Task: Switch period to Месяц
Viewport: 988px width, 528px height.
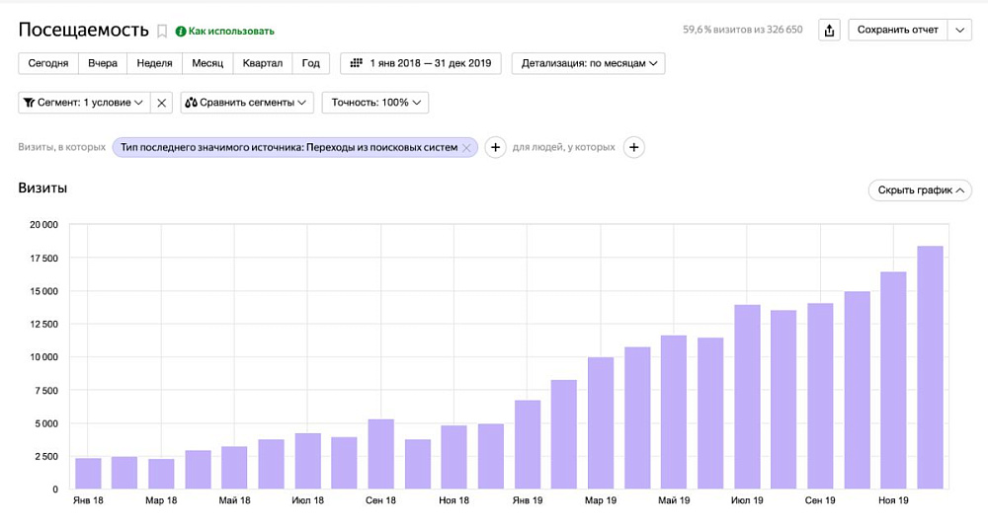Action: pos(207,63)
